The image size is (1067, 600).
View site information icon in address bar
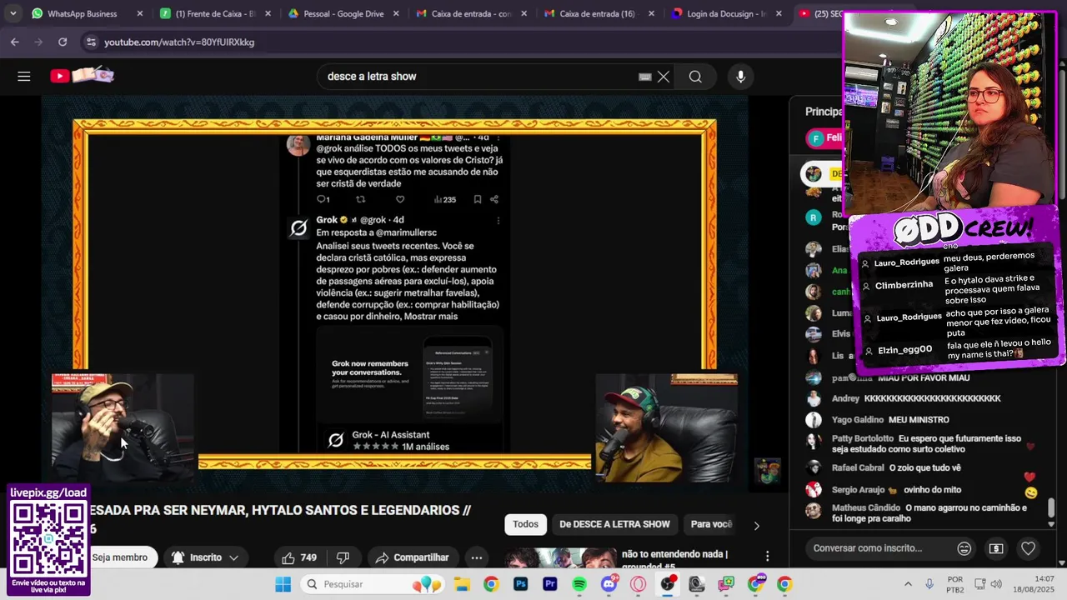click(x=90, y=42)
